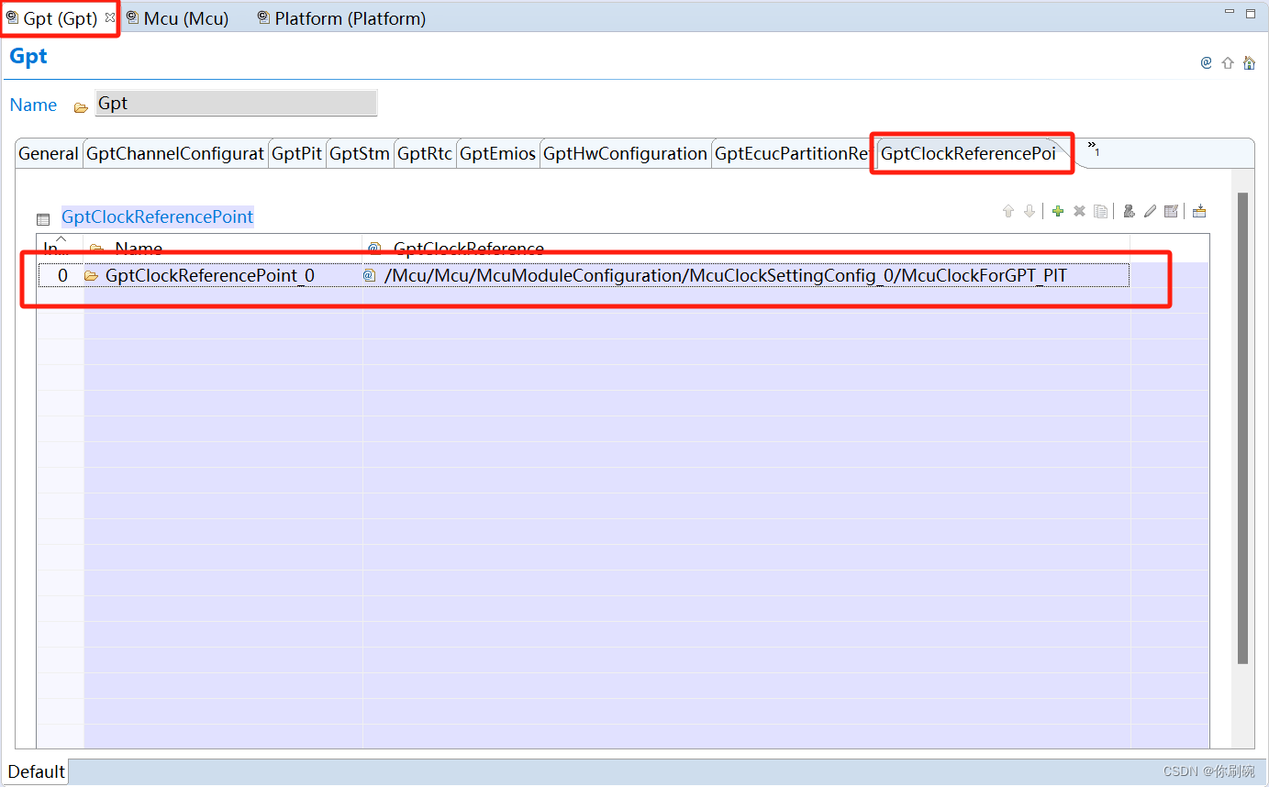
Task: Click the Default tab at bottom
Action: tap(37, 771)
